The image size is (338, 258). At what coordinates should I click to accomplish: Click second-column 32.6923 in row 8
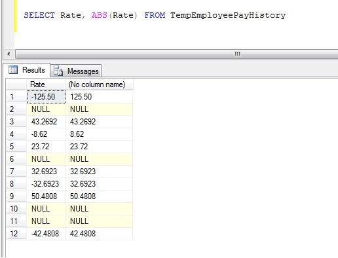[x=99, y=184]
